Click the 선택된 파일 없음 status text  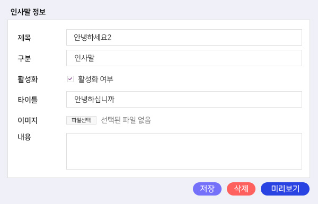[126, 120]
